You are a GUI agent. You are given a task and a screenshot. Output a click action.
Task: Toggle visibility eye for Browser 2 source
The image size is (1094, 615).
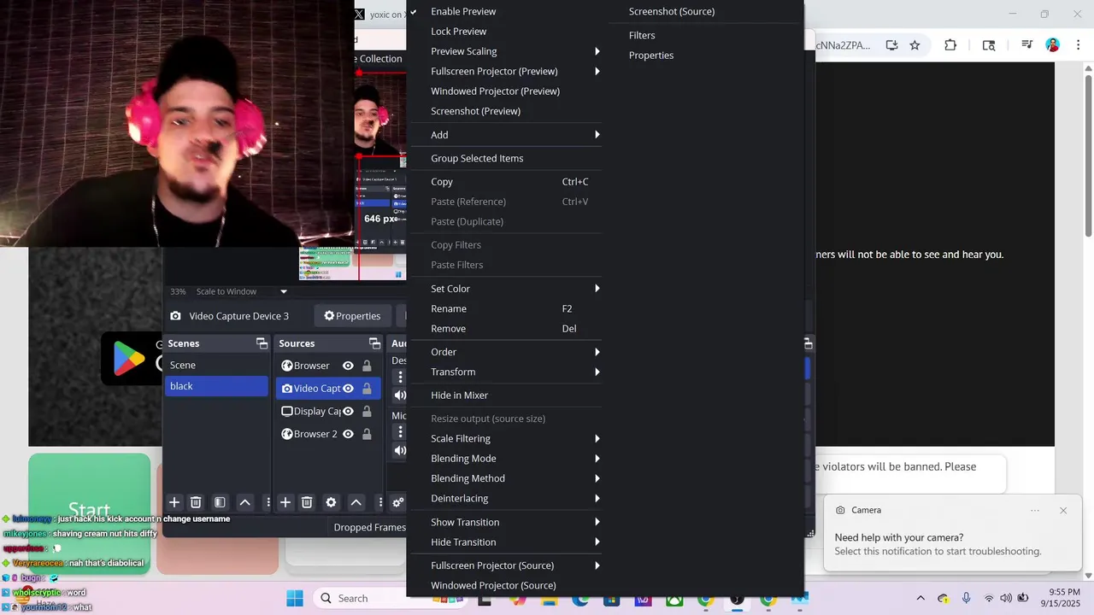(348, 434)
